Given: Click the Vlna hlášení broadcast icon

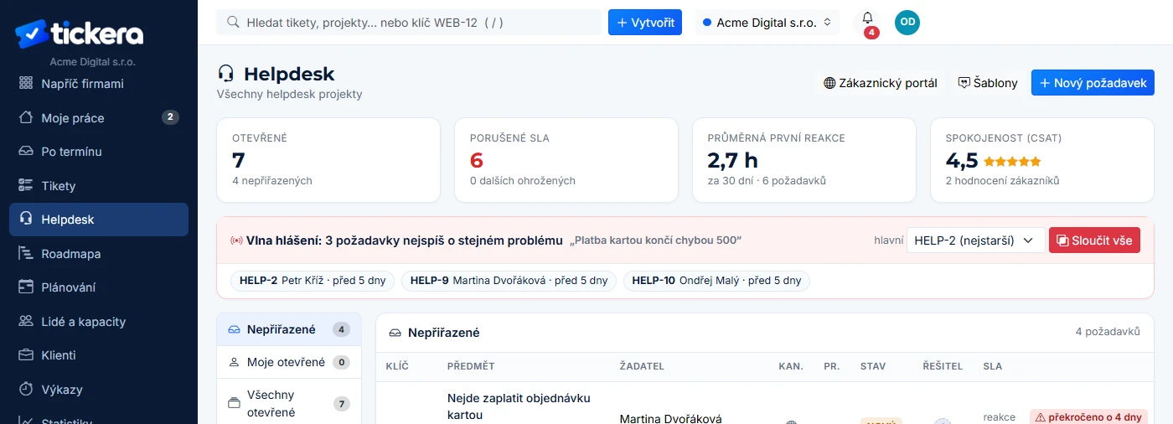Looking at the screenshot, I should 236,240.
